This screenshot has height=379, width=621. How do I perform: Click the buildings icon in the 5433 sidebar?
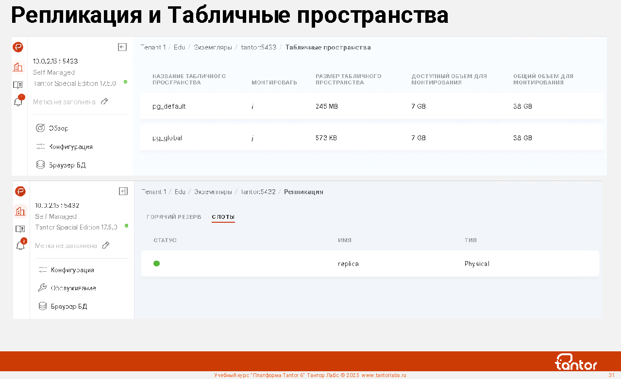click(x=18, y=67)
